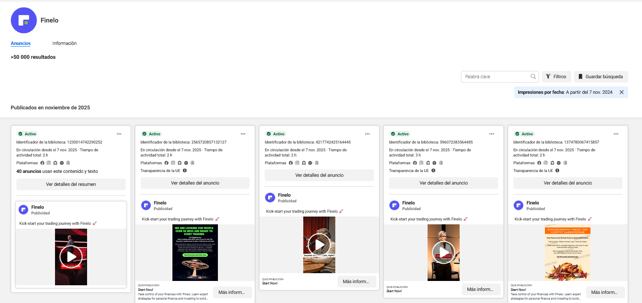The height and width of the screenshot is (303, 642).
Task: Expand options menu on fifth ad card
Action: tap(616, 134)
